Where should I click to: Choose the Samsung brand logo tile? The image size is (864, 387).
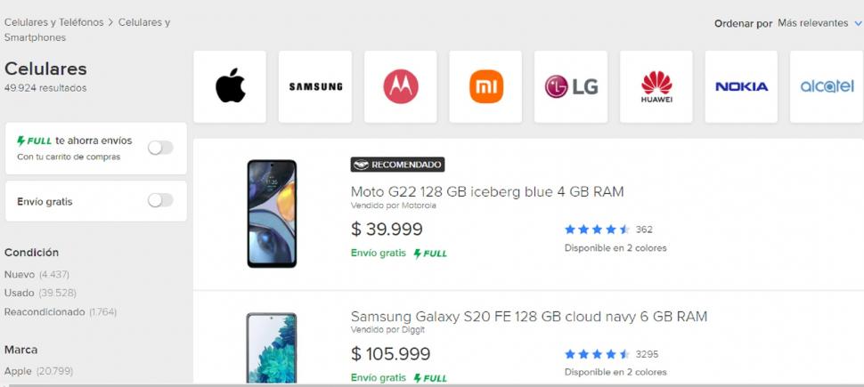tap(315, 86)
